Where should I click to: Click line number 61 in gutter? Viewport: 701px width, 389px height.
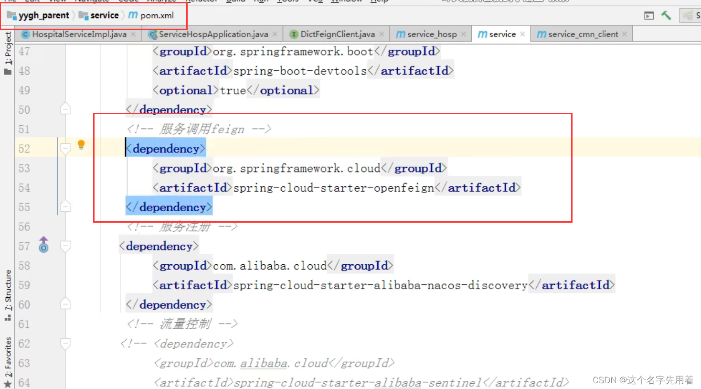[x=24, y=324]
